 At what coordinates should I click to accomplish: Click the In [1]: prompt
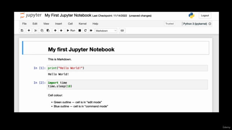click(x=40, y=68)
